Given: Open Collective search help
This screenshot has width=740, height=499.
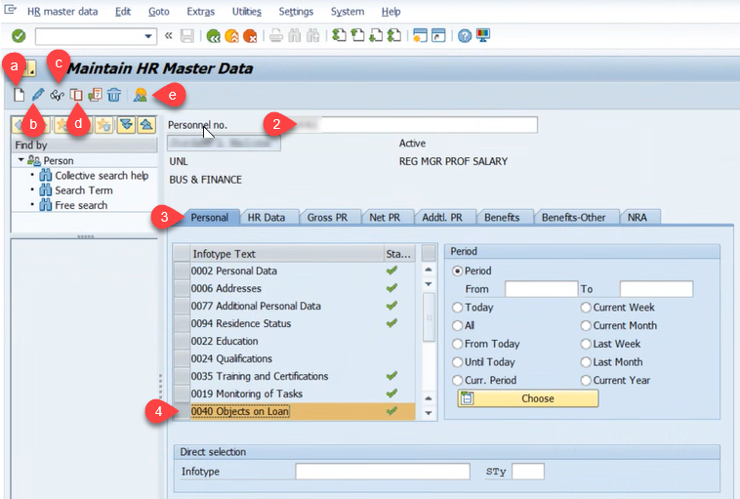Looking at the screenshot, I should point(102,176).
